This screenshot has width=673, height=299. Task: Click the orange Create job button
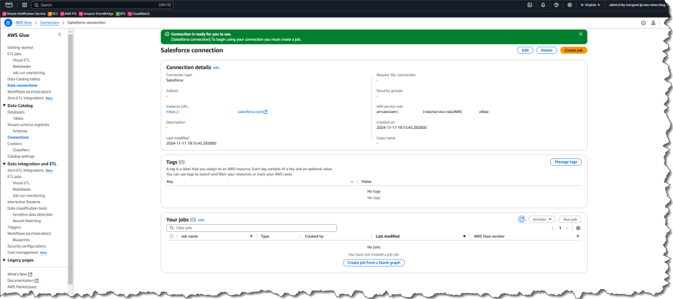point(573,50)
